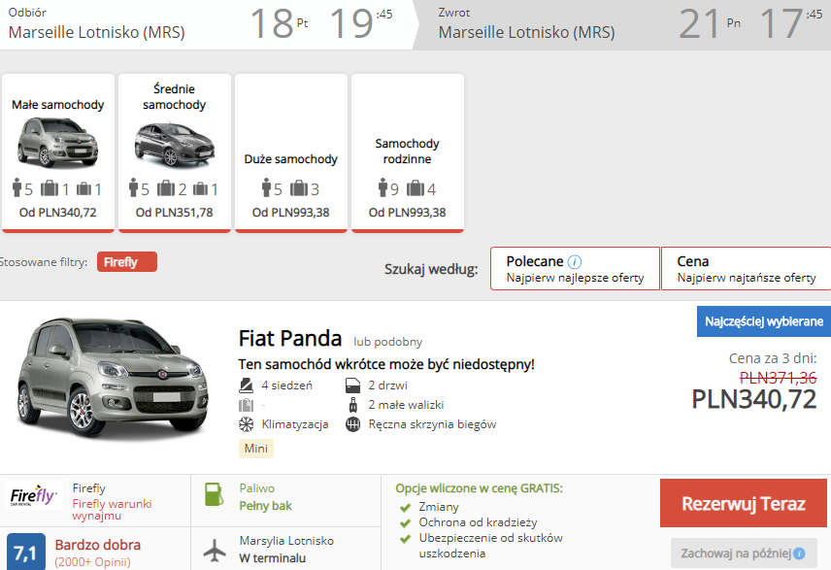Screen dimensions: 831x570
Task: Remove the Firefly filter tag
Action: pyautogui.click(x=126, y=262)
